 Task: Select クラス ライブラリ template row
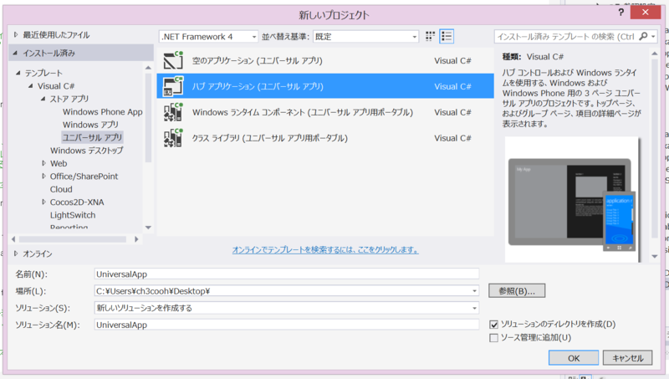click(x=325, y=138)
